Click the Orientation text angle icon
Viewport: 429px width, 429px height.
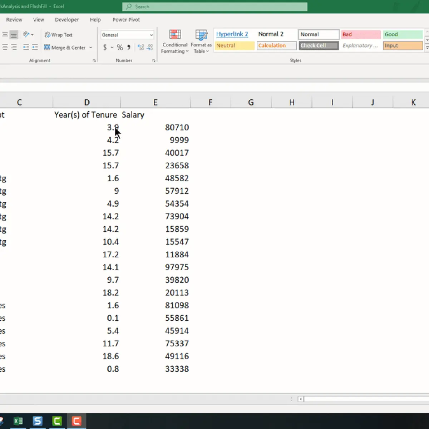(26, 35)
